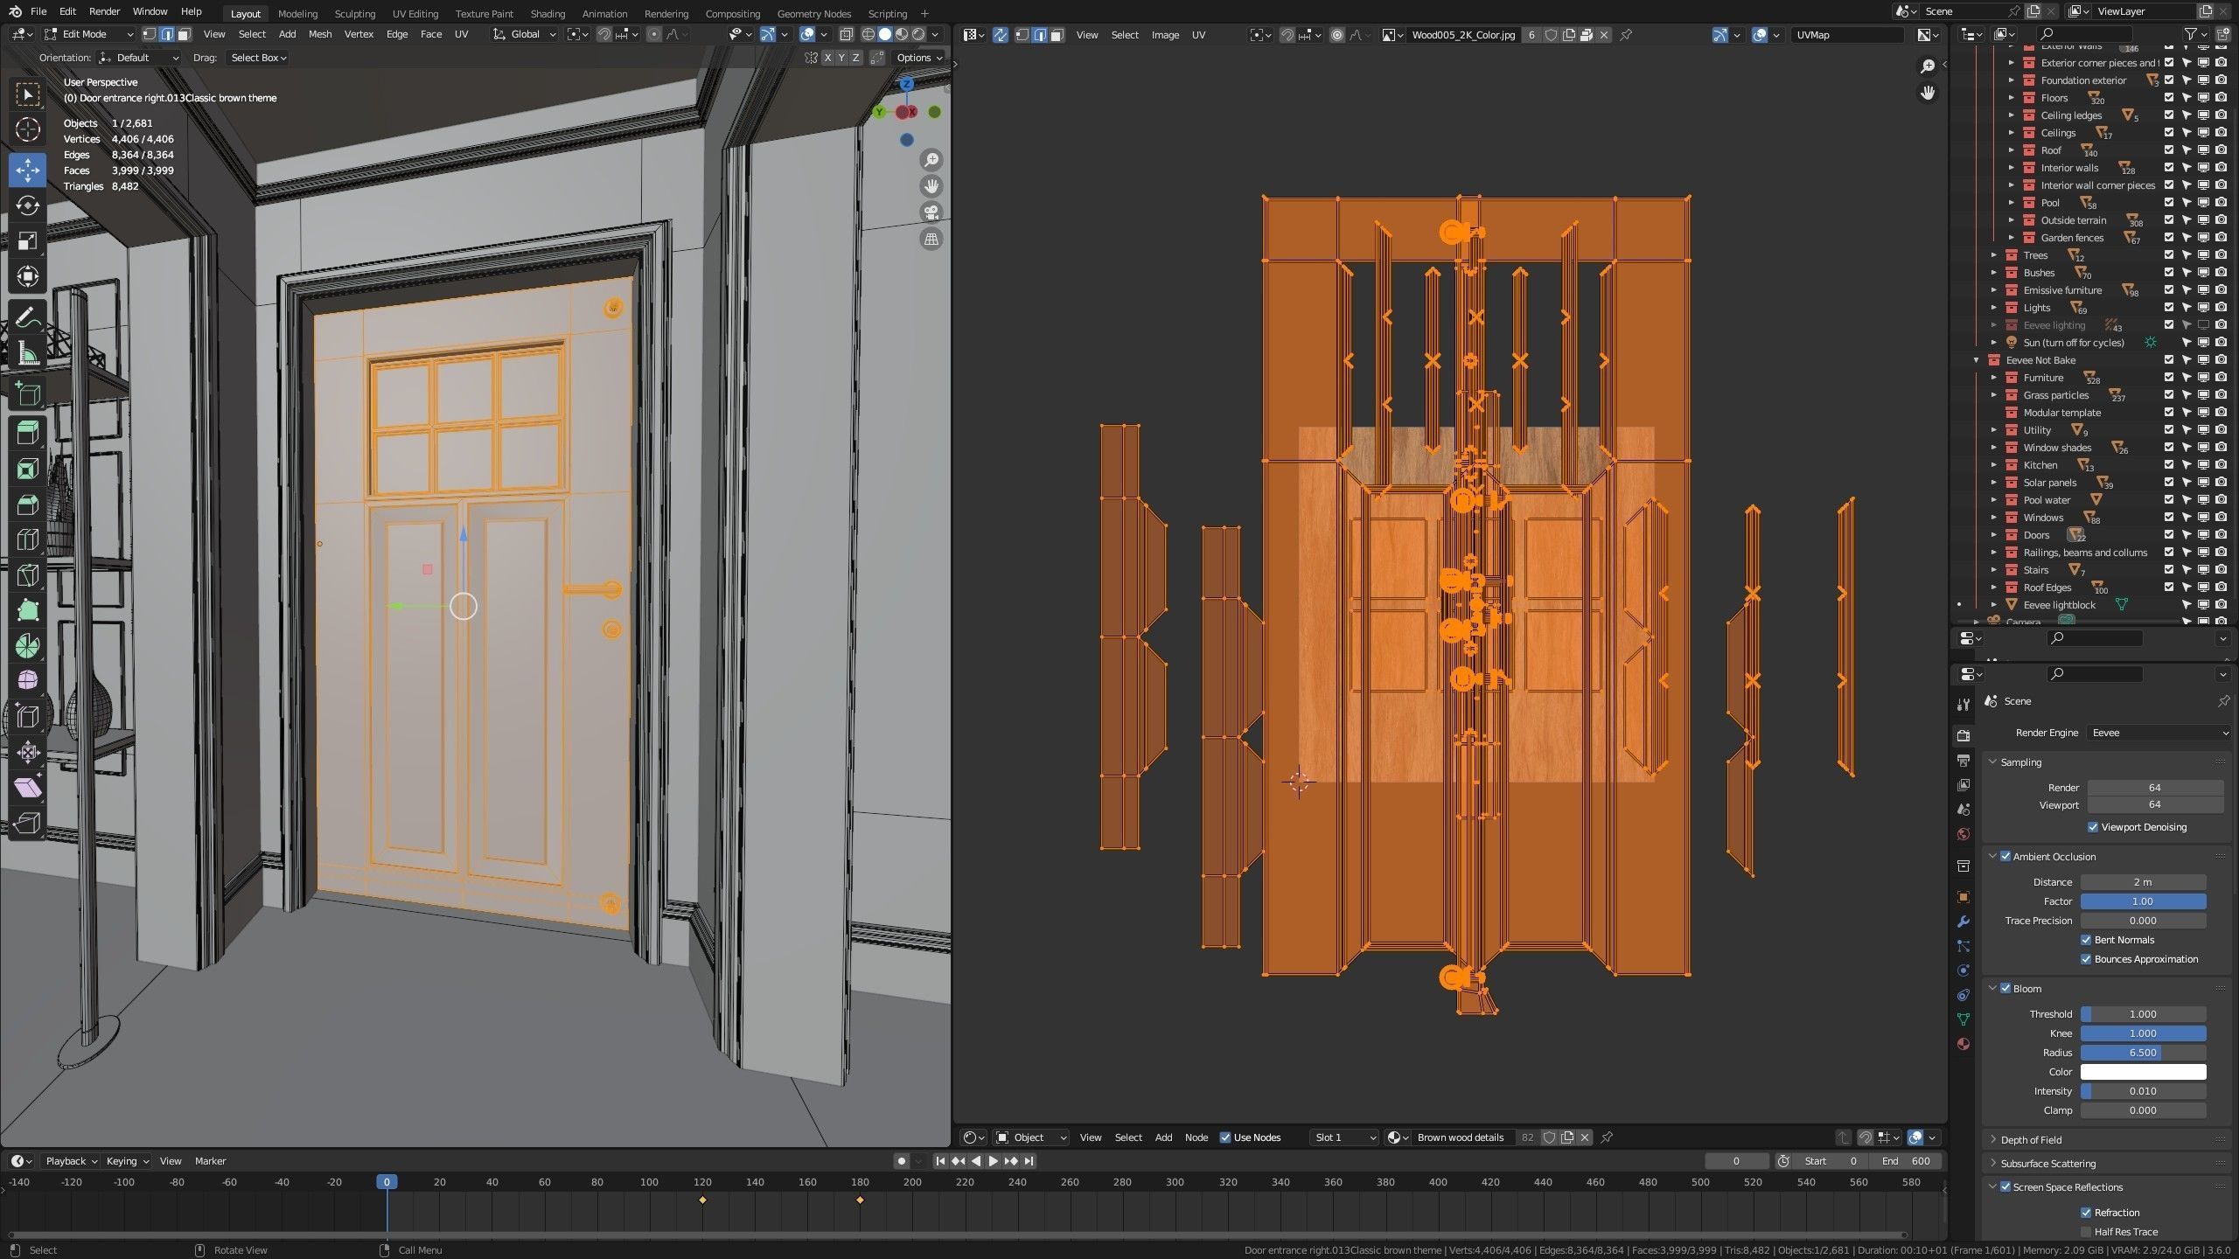Open the Mesh menu
The width and height of the screenshot is (2239, 1259).
320,34
